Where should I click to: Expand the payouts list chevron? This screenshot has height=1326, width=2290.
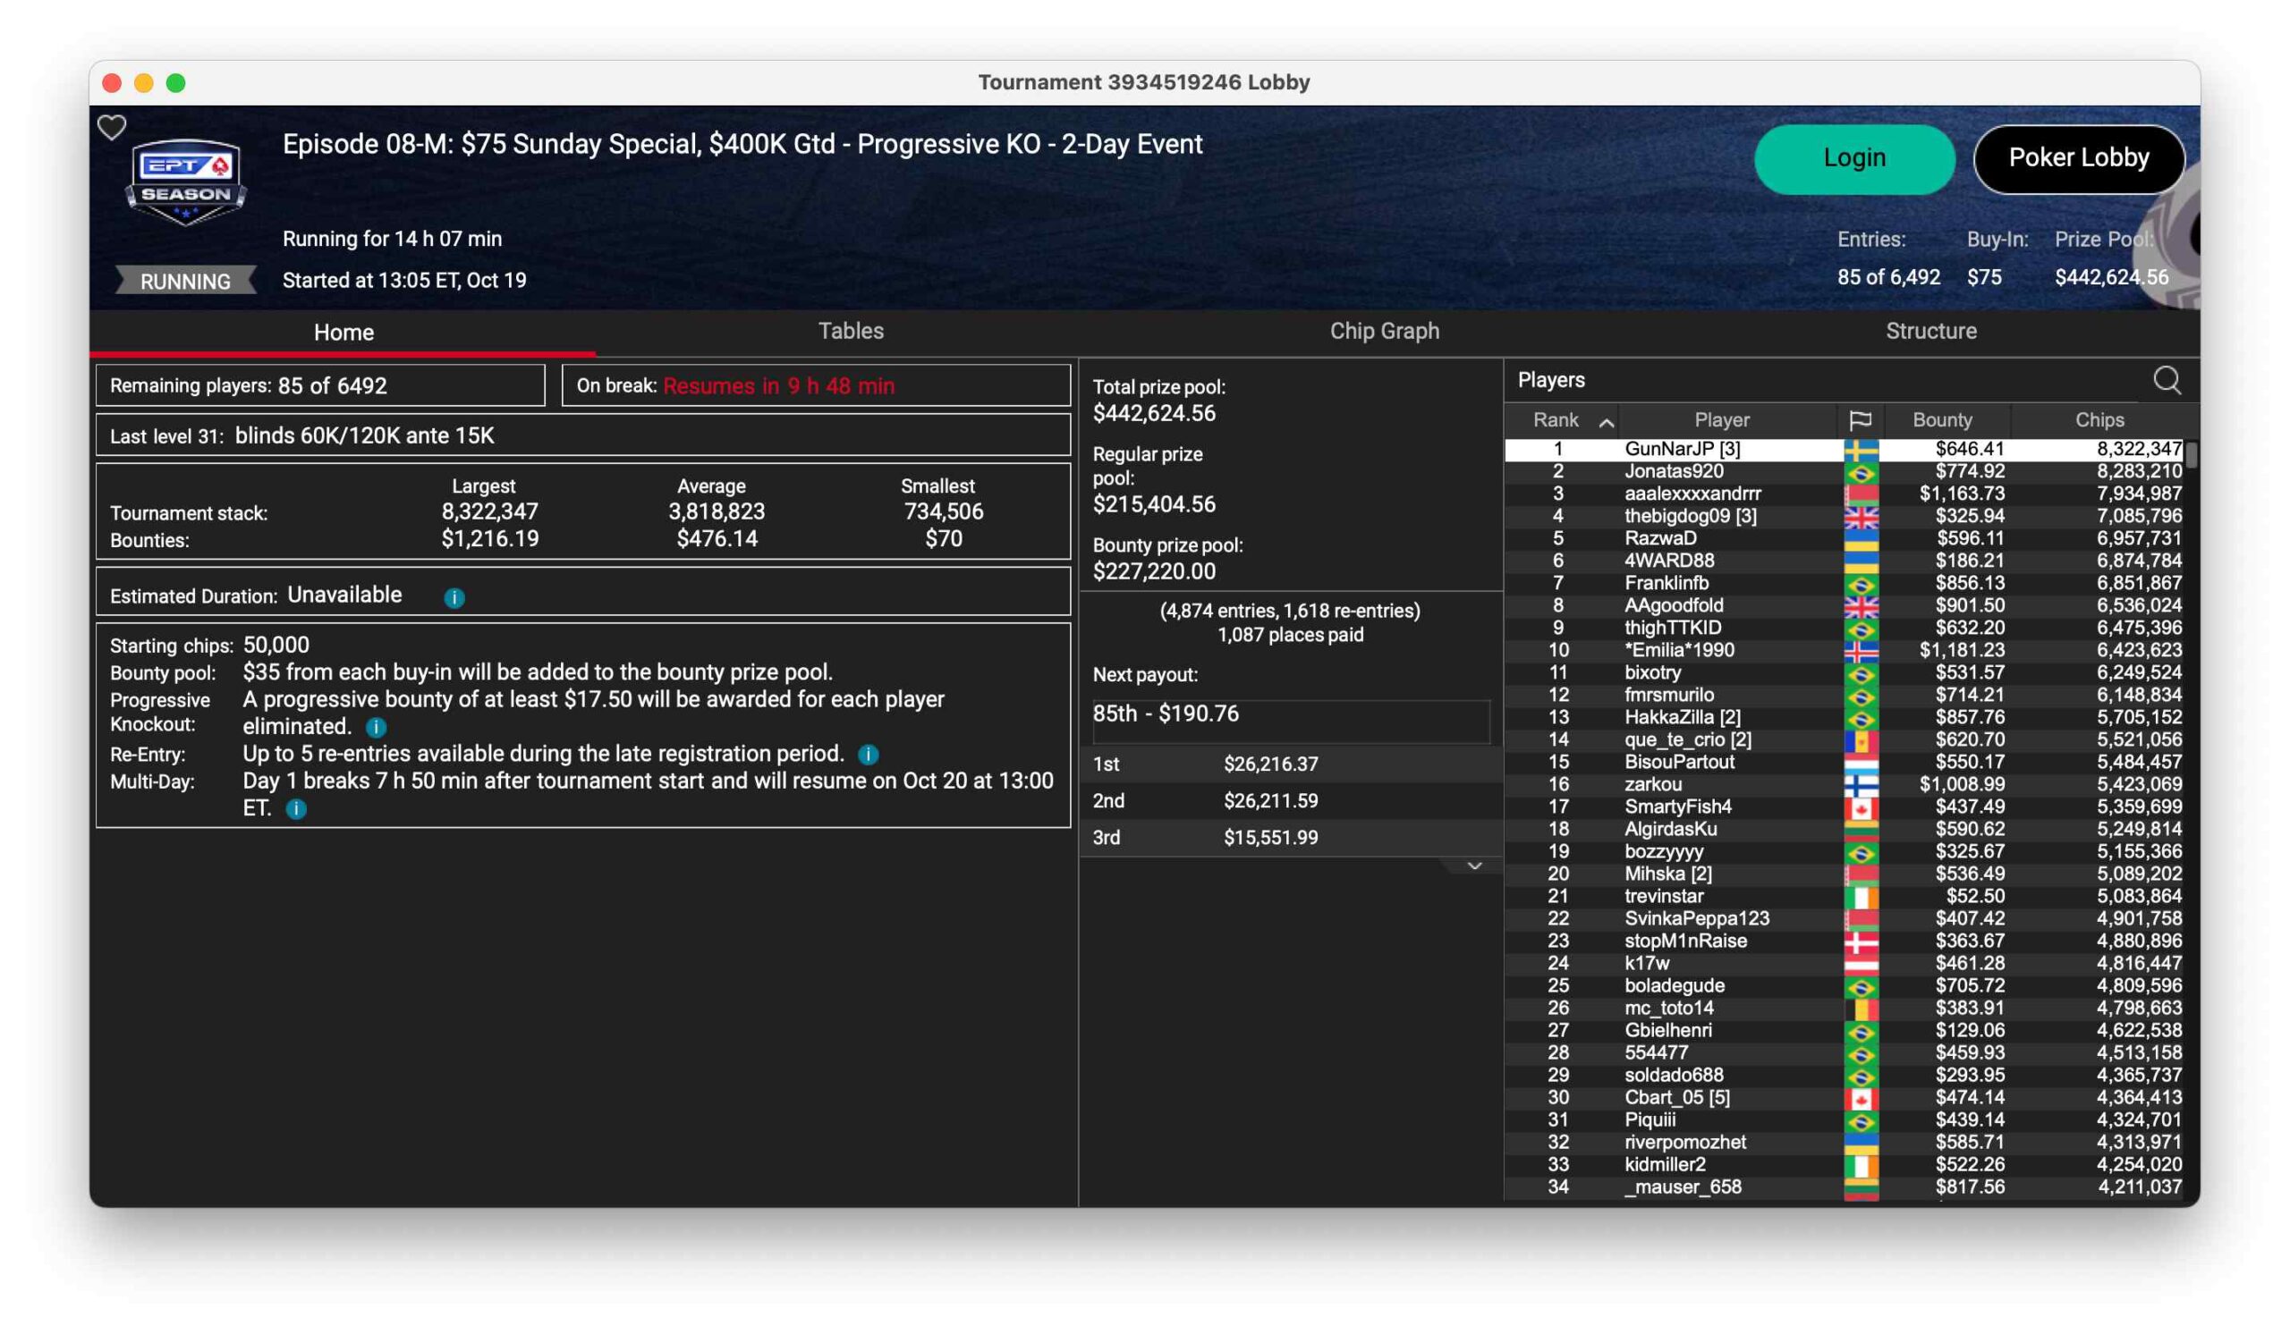(x=1474, y=866)
